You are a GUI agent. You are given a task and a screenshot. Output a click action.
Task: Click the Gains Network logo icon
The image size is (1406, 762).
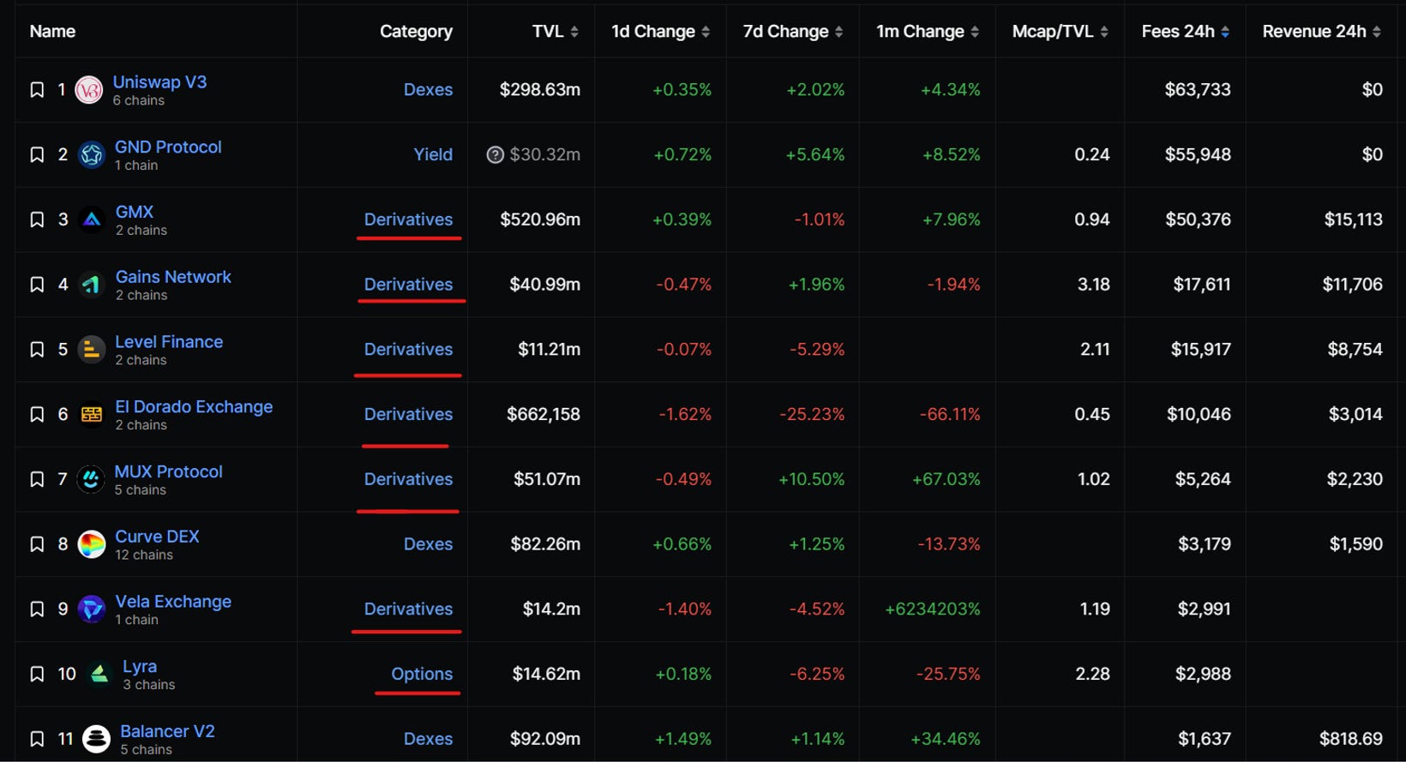(x=92, y=285)
